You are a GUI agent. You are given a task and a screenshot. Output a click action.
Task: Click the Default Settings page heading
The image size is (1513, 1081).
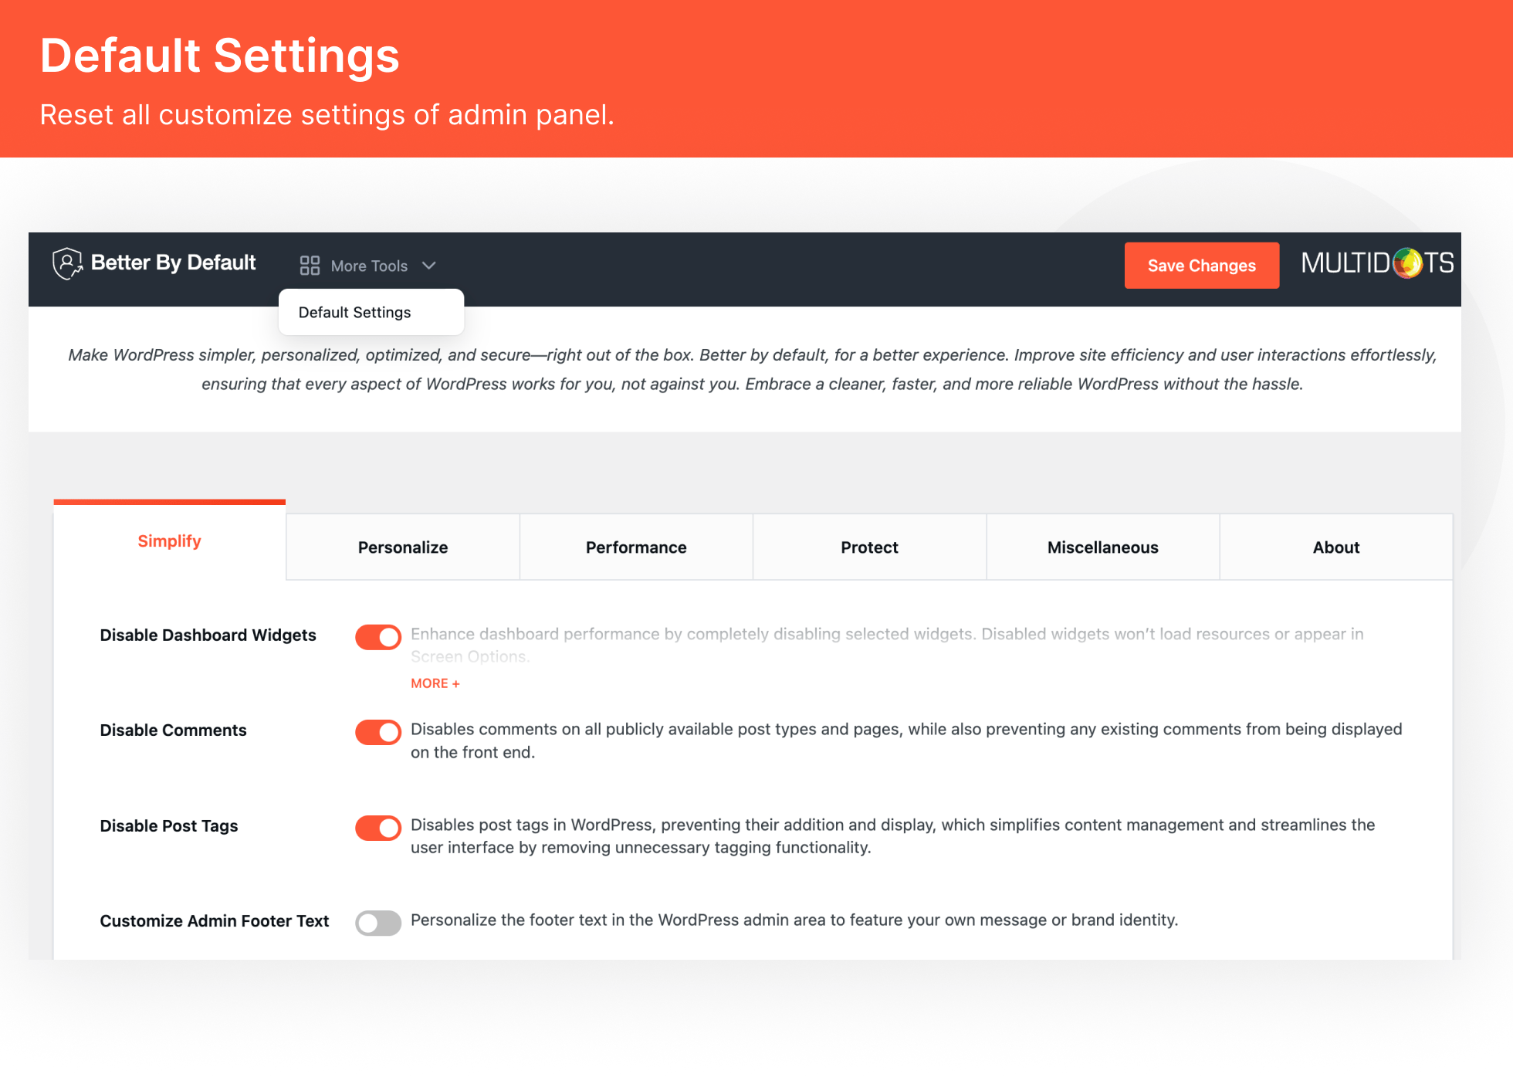tap(220, 55)
